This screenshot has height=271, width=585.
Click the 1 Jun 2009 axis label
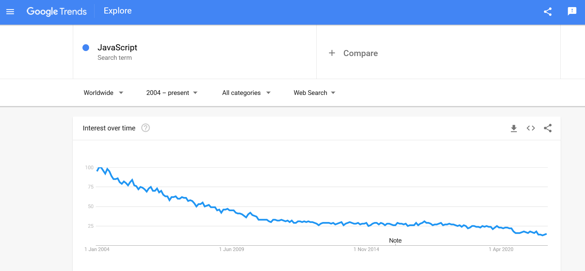[231, 249]
